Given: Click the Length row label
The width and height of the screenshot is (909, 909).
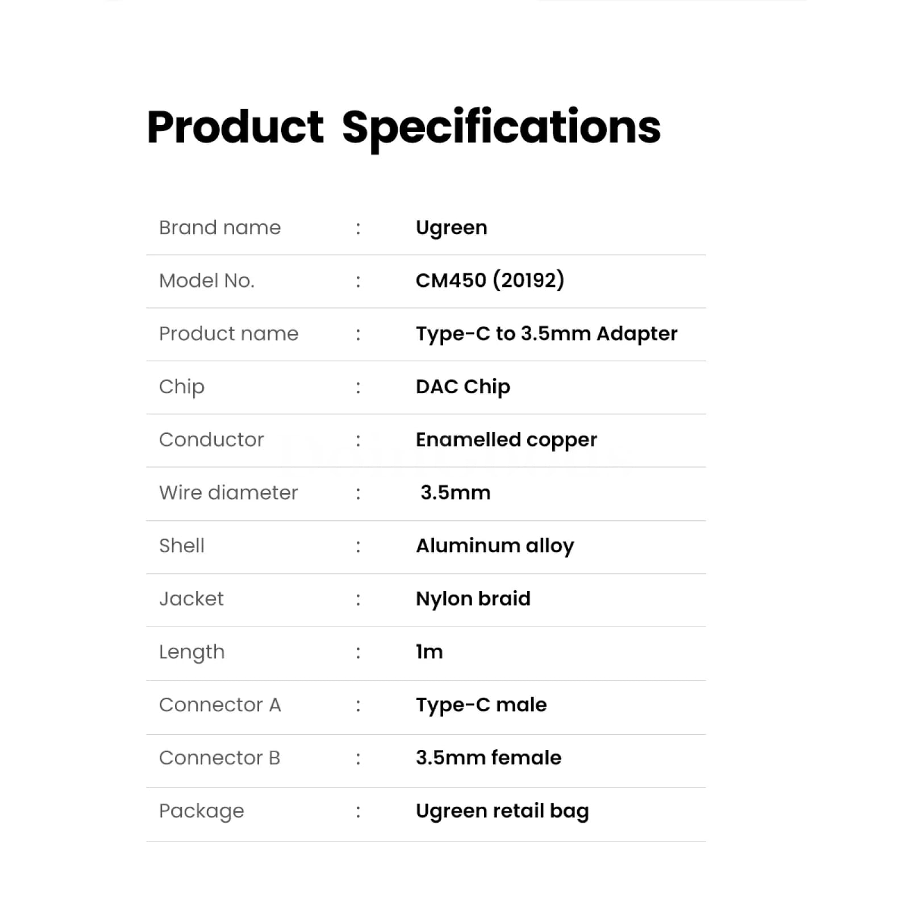Looking at the screenshot, I should (x=192, y=652).
